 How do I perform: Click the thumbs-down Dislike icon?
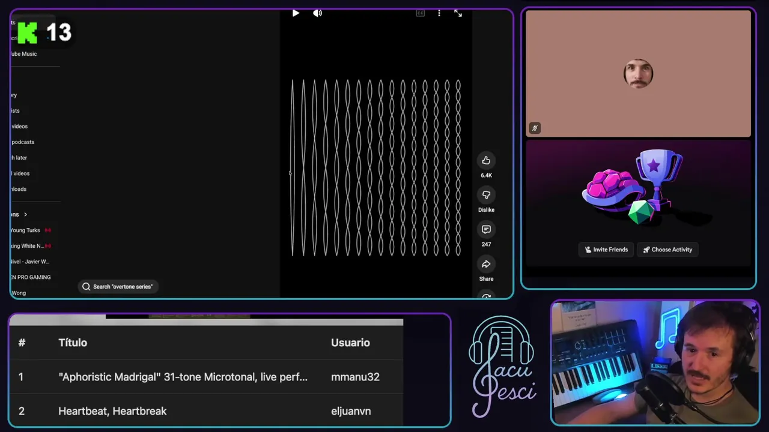coord(486,195)
